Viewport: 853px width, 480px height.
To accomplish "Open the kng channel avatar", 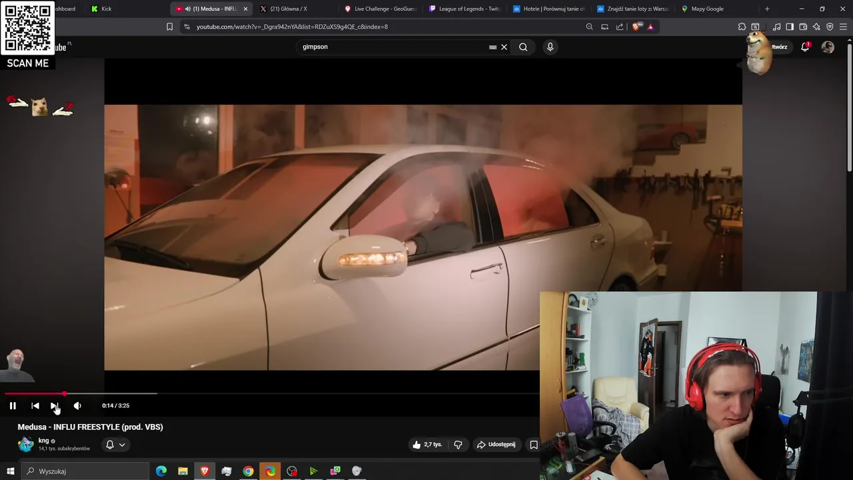I will pos(26,444).
